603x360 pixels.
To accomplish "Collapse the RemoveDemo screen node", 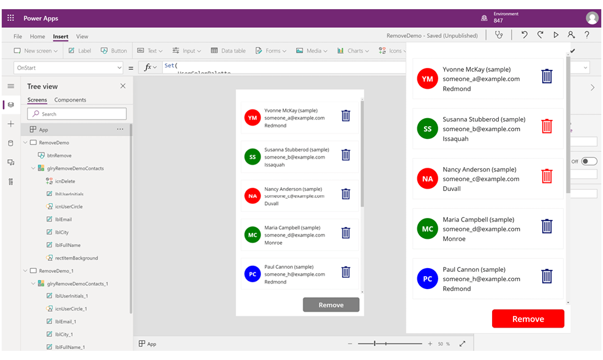I will 25,143.
